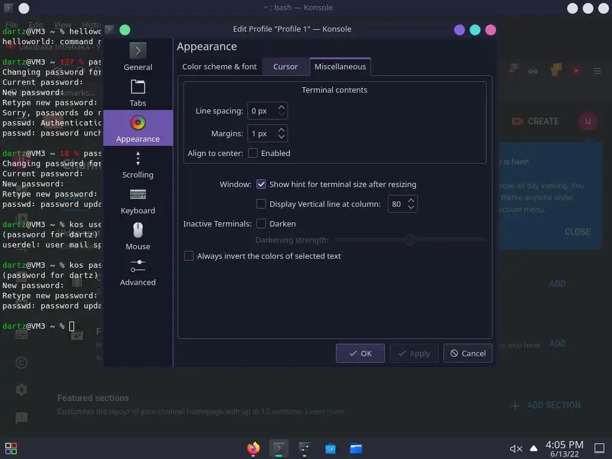The height and width of the screenshot is (459, 612).
Task: Enable Align to center checkbox
Action: [x=253, y=153]
